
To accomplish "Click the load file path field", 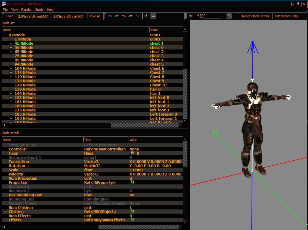I will 33,16.
